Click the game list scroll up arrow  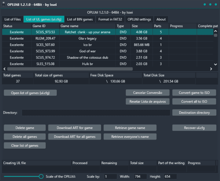pos(216,32)
